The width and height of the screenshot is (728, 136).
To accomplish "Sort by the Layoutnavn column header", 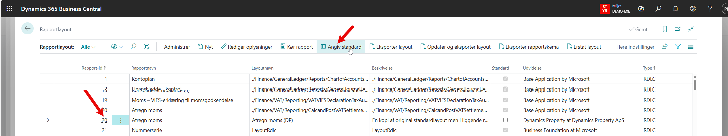I will tap(262, 68).
